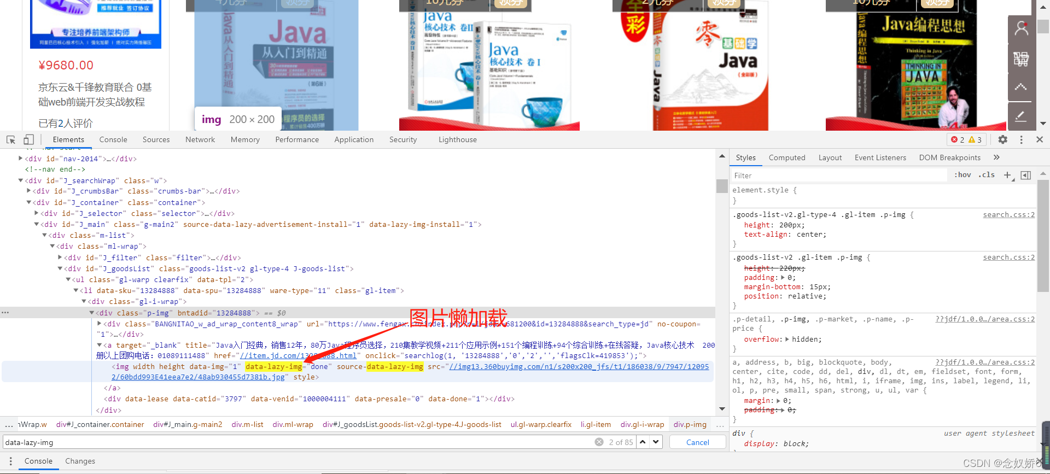Image resolution: width=1050 pixels, height=474 pixels.
Task: Go to next search result arrow
Action: tap(656, 442)
